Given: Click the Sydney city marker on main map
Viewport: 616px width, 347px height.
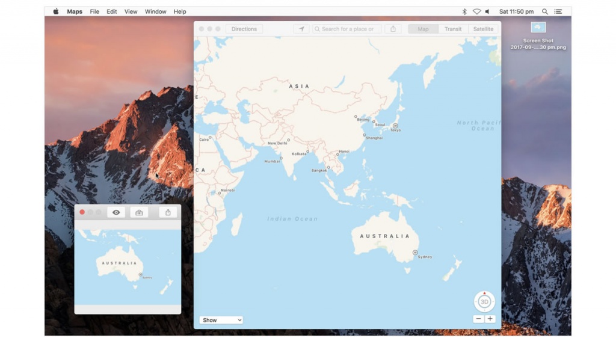Looking at the screenshot, I should (415, 253).
